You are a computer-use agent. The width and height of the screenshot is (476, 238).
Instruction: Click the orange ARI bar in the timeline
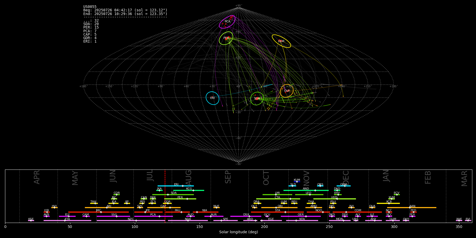pos(109,208)
